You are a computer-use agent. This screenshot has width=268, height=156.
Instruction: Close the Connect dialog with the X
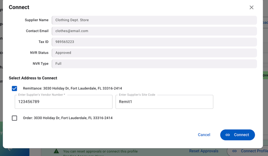point(251,7)
